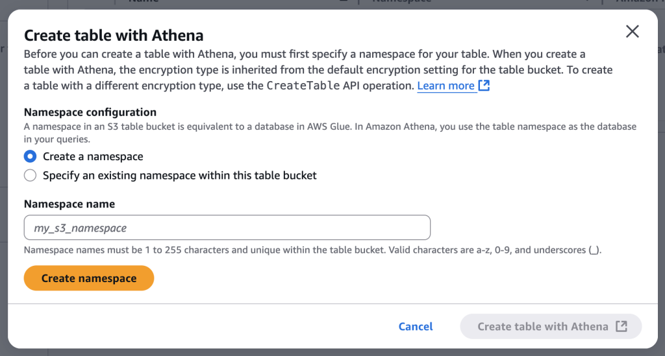Click the "Namespace configuration" section heading

click(90, 112)
